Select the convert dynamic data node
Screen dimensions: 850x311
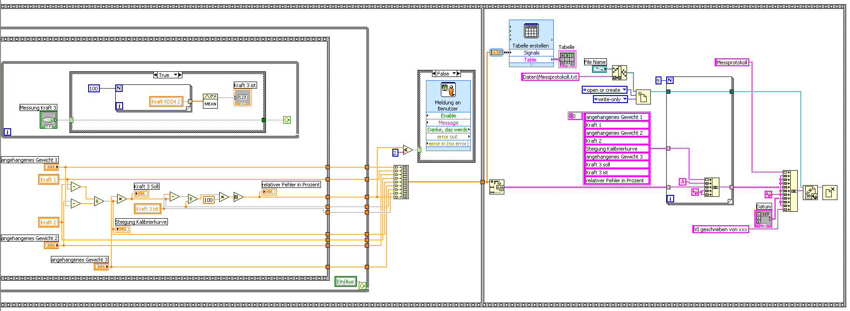(496, 52)
